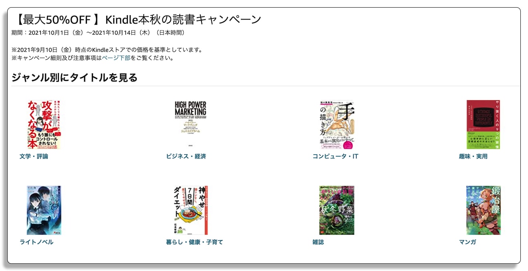The height and width of the screenshot is (271, 528).
Task: Open the 攻撃がなくなる本 book cover thumbnail
Action: point(44,125)
